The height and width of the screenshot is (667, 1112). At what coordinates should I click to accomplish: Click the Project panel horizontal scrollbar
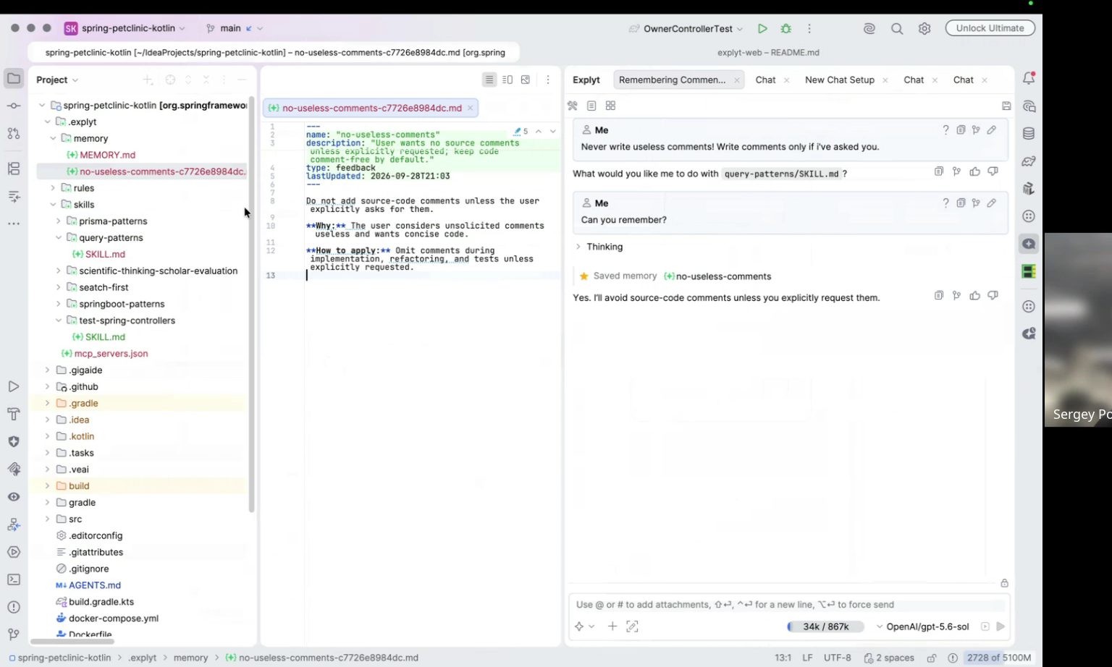click(72, 641)
